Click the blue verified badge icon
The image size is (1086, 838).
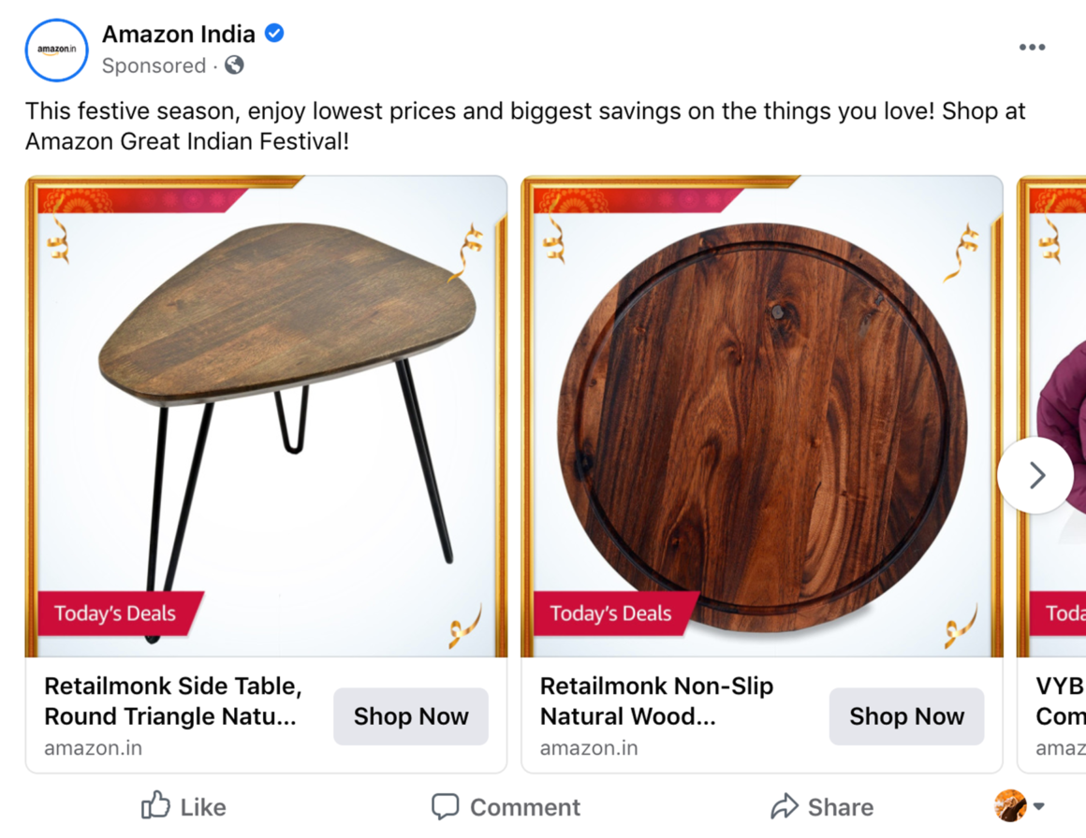[x=274, y=34]
